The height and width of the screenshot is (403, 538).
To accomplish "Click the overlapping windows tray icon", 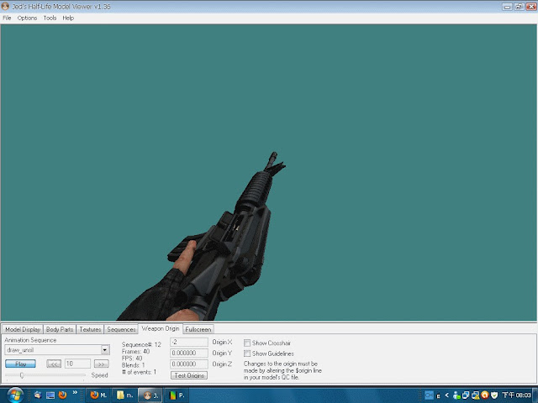I will click(x=466, y=395).
